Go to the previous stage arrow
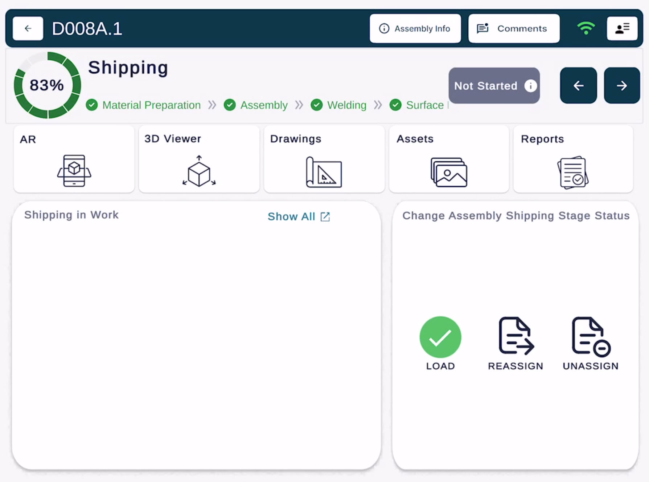 (578, 86)
